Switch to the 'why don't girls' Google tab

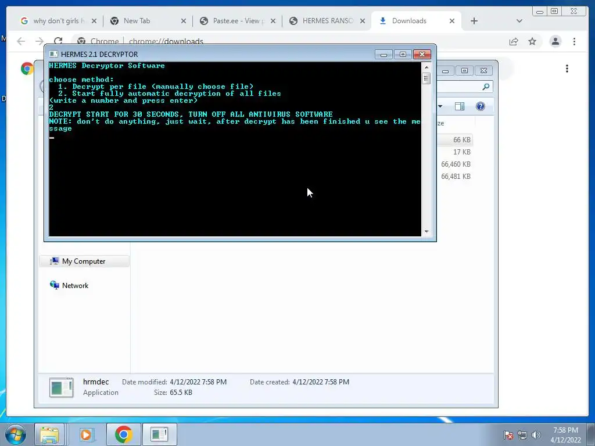pos(55,21)
